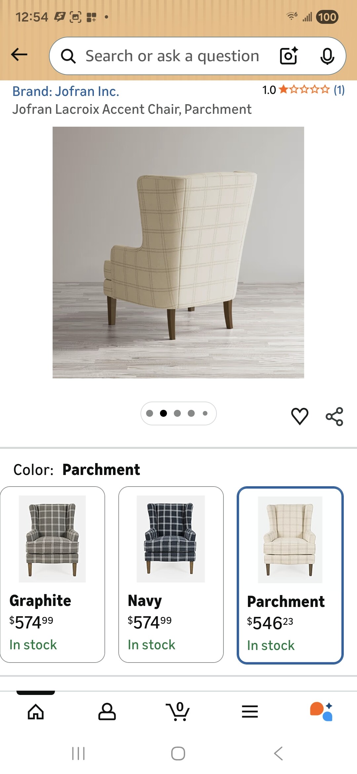Tap the back arrow in header
Screen dimensions: 357x774
coord(19,55)
